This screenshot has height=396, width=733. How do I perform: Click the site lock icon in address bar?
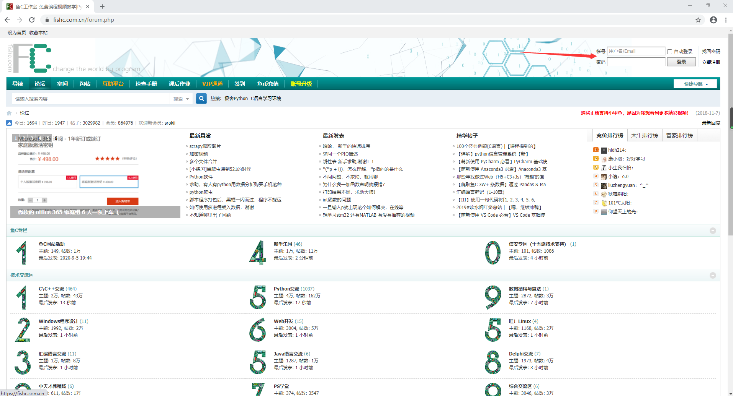(x=47, y=20)
